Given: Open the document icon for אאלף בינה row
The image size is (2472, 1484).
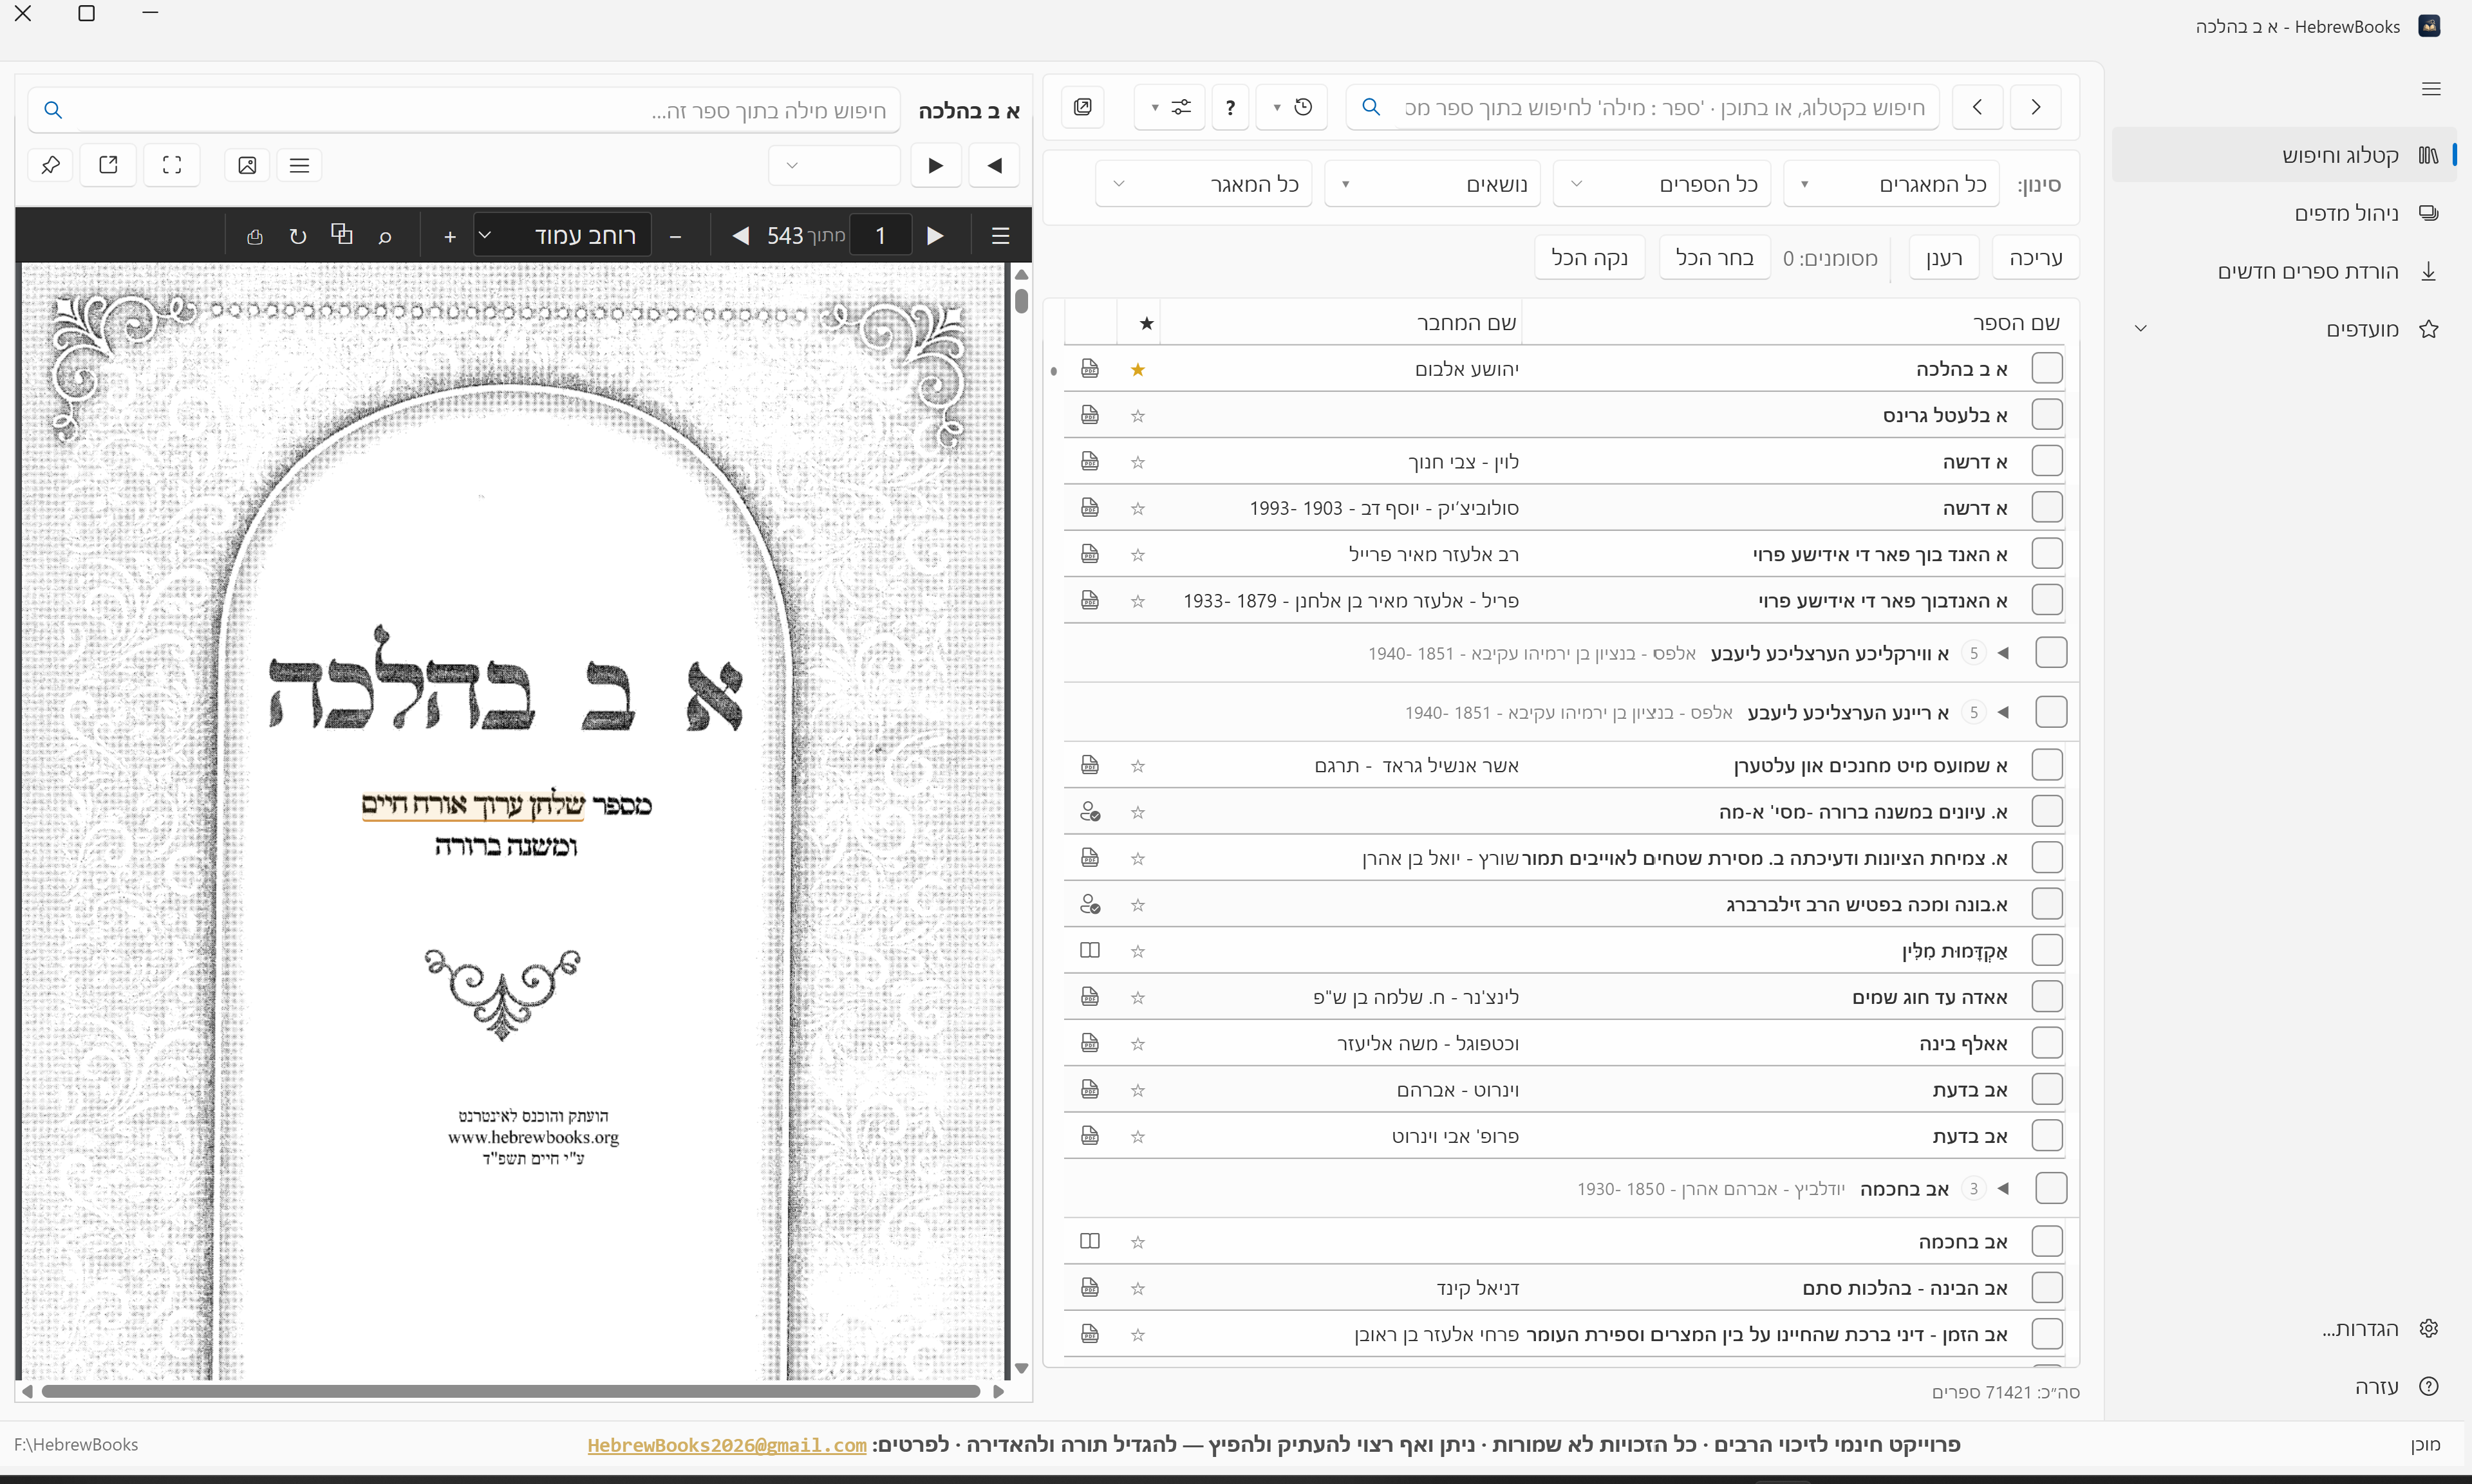Looking at the screenshot, I should 1090,1043.
